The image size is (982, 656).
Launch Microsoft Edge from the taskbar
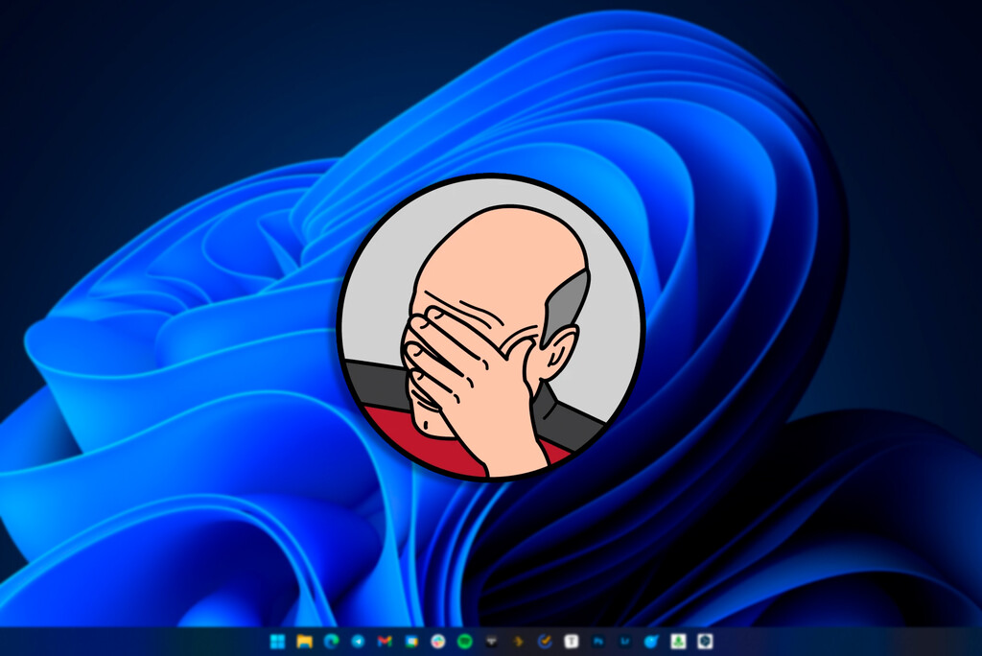pos(331,642)
